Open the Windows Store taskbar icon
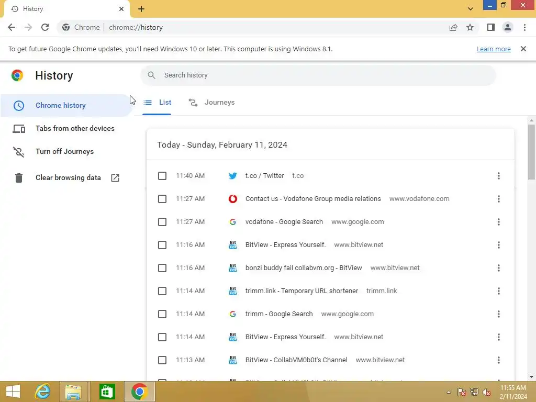Viewport: 536px width, 402px height. pos(107,392)
